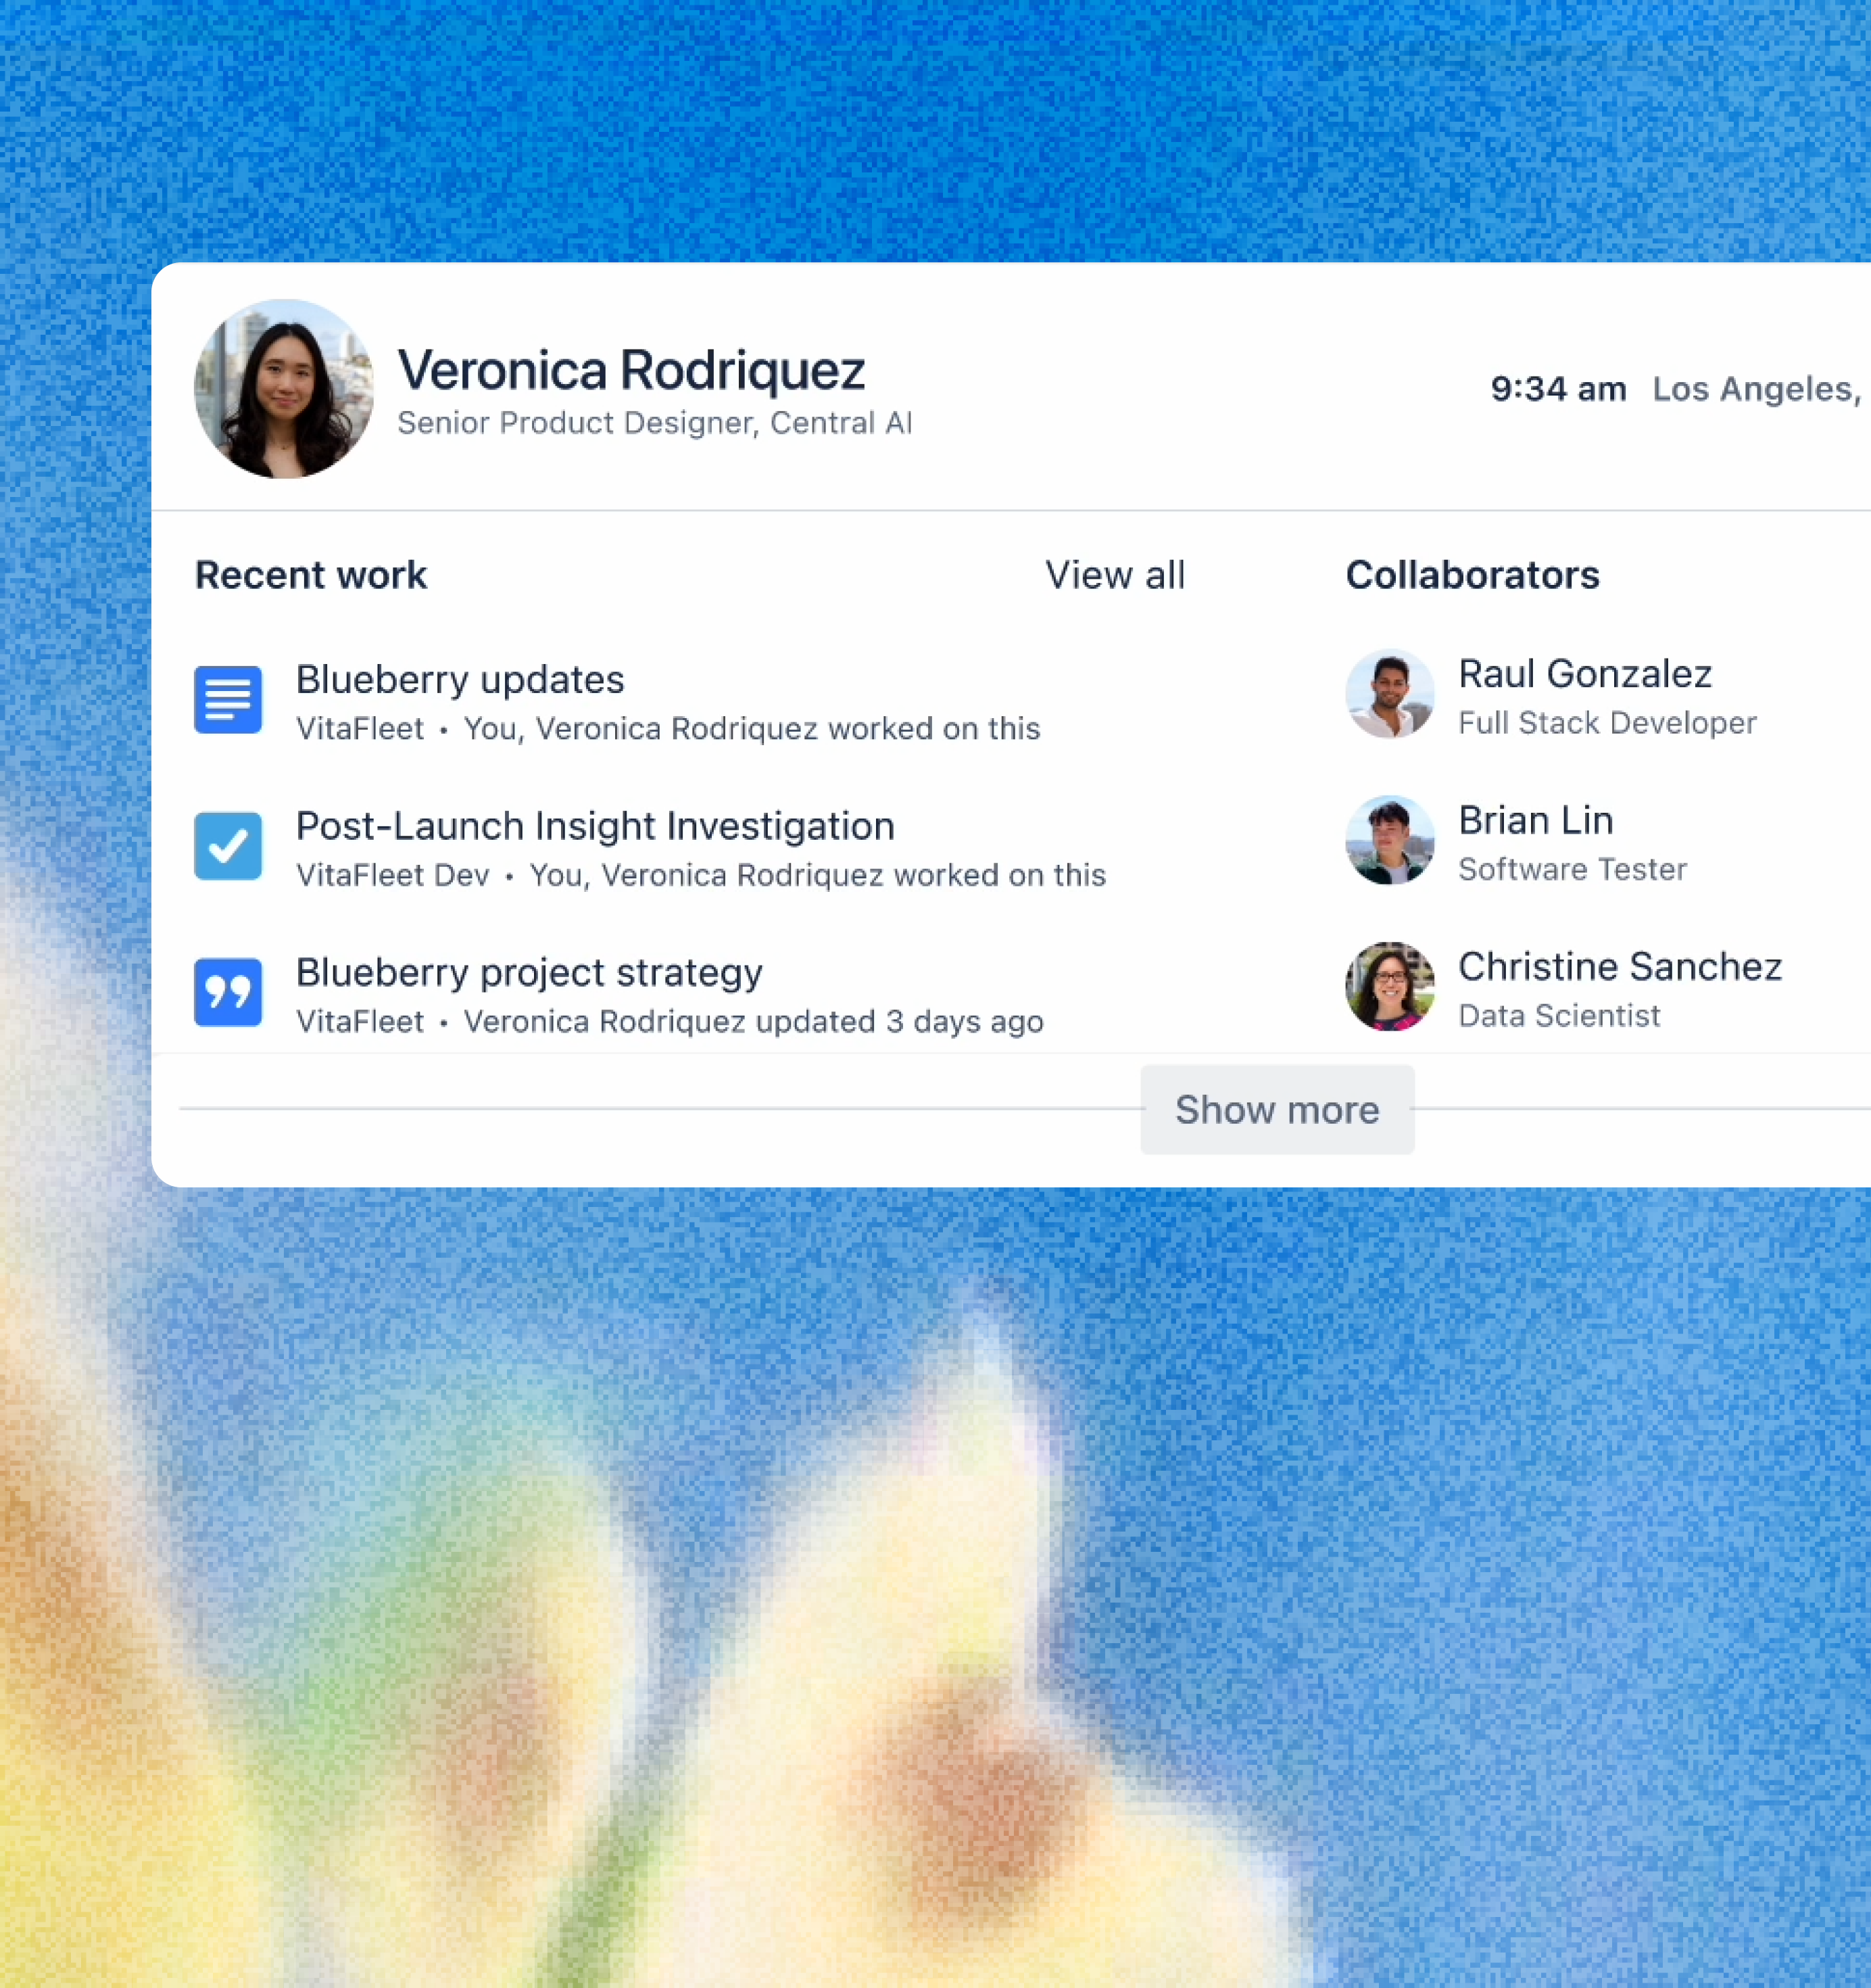Open Blueberry project strategy title
The height and width of the screenshot is (1988, 1871).
529,972
